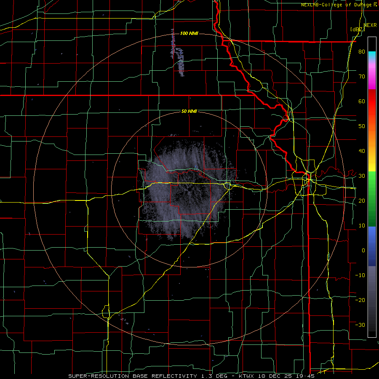Click the 80 dBZ scale label
The height and width of the screenshot is (379, 379).
point(362,52)
